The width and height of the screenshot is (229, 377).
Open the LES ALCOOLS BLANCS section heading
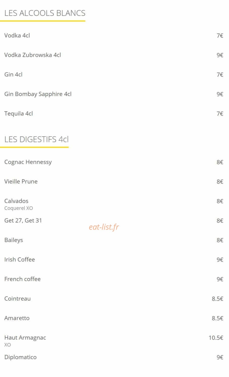[45, 13]
